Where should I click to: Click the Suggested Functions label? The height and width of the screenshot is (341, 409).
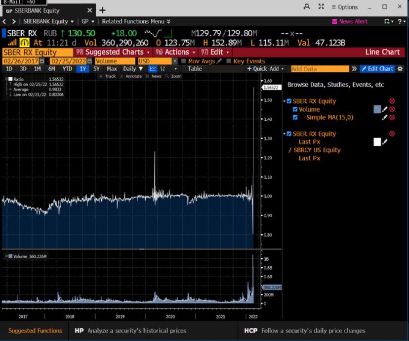35,331
